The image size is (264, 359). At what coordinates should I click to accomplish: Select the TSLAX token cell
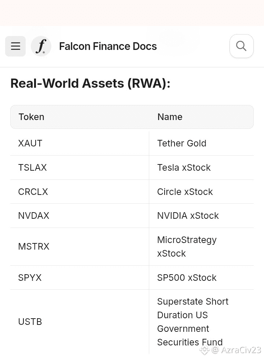coord(33,167)
